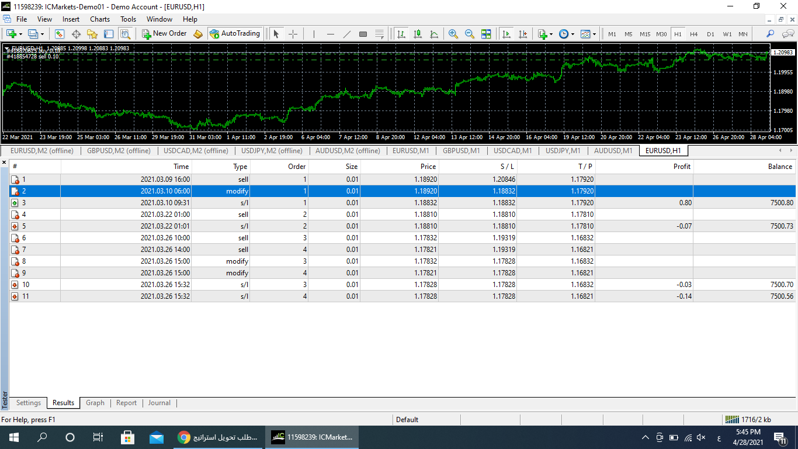This screenshot has width=798, height=449.
Task: Select the D1 timeframe
Action: click(710, 34)
